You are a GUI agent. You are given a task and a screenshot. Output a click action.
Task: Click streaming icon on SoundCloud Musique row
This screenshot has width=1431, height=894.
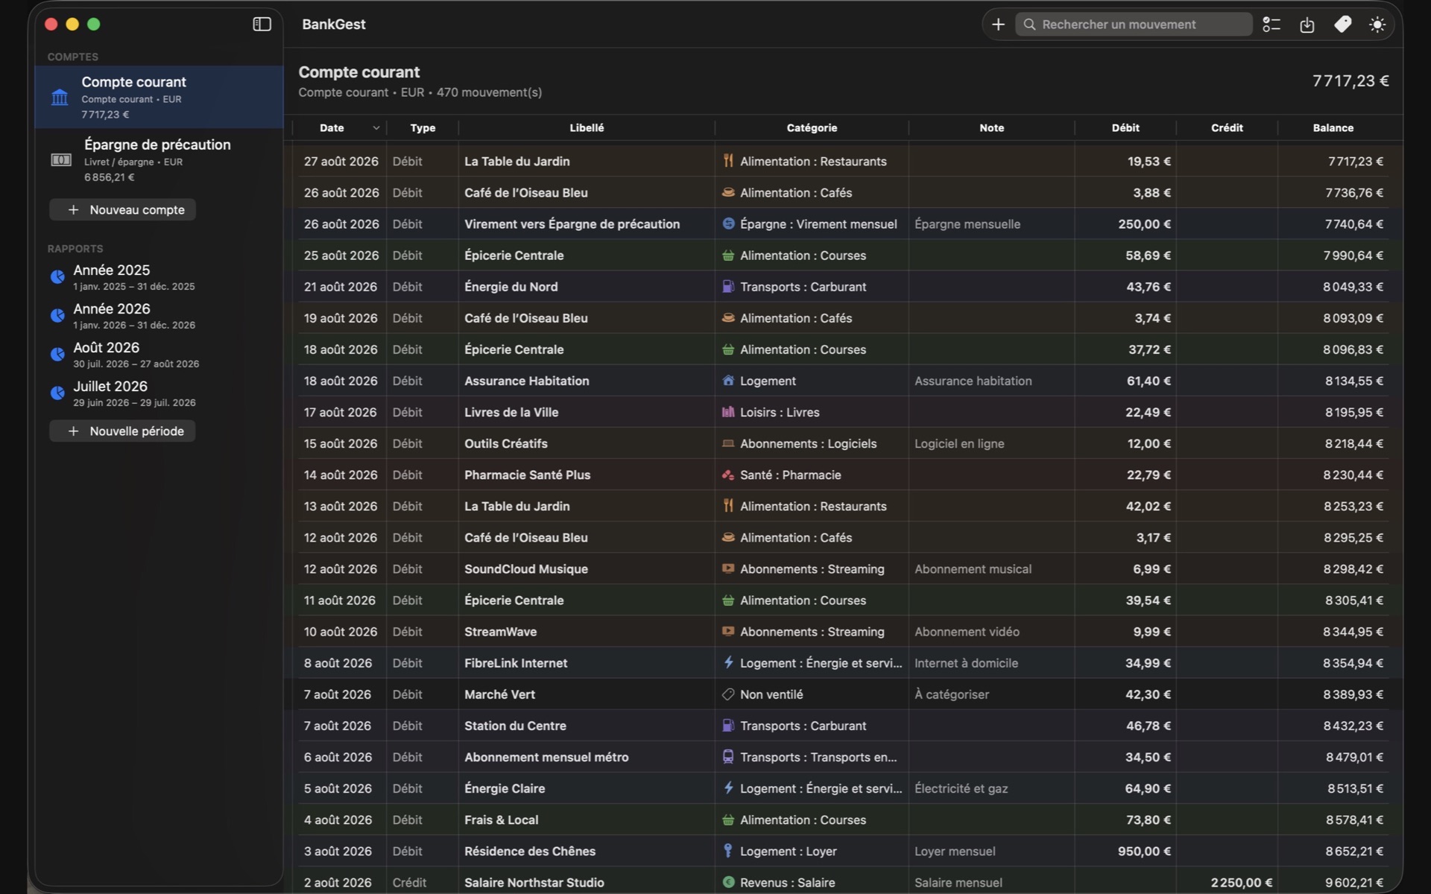[x=728, y=568]
